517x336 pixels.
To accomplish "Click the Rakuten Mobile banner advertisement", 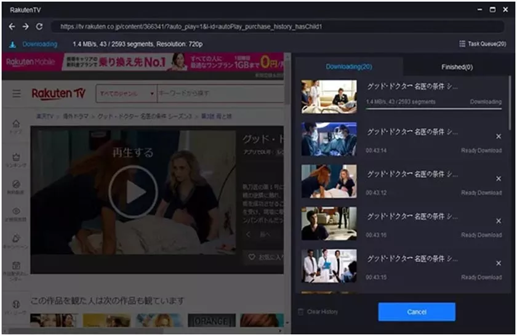I will [143, 62].
